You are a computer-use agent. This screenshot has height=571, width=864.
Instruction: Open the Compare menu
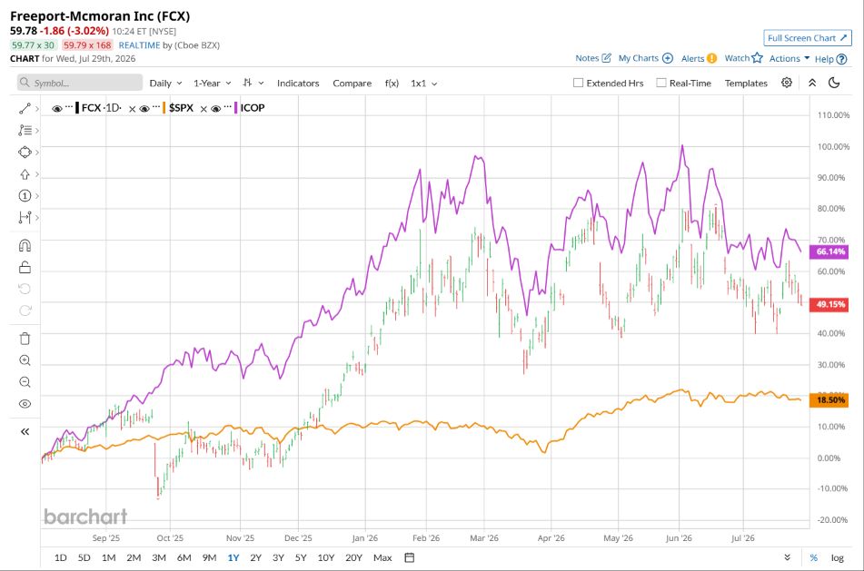(x=353, y=84)
